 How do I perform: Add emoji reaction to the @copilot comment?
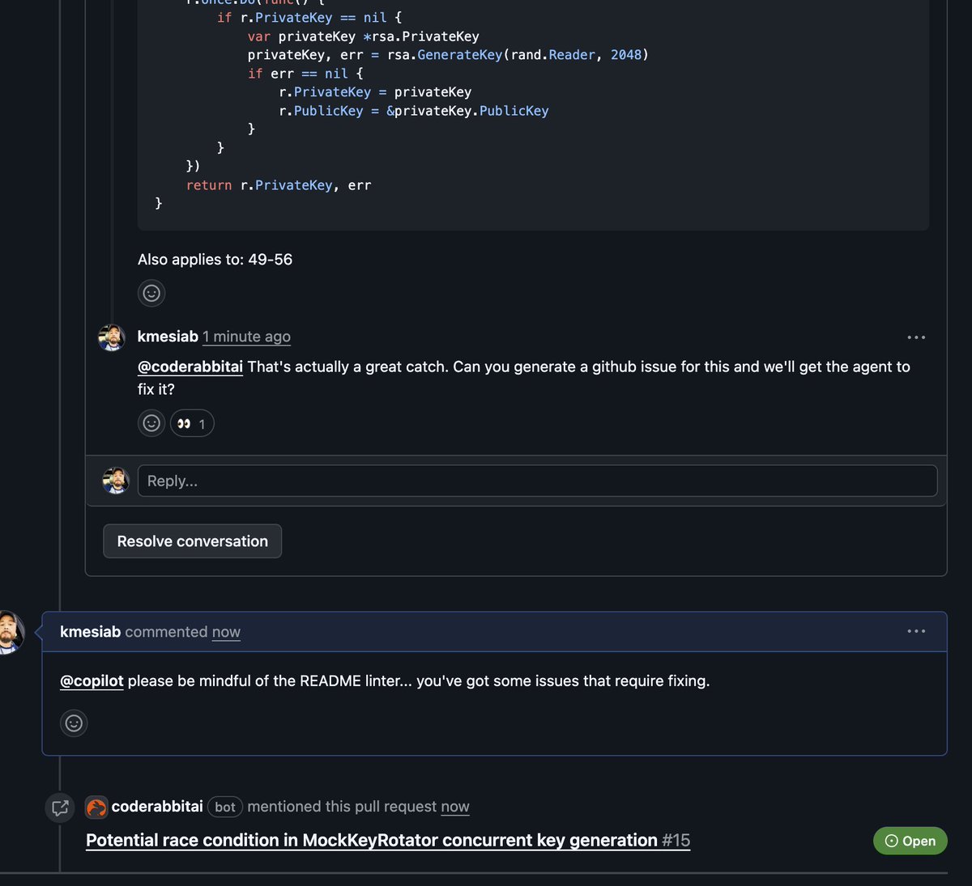coord(74,723)
